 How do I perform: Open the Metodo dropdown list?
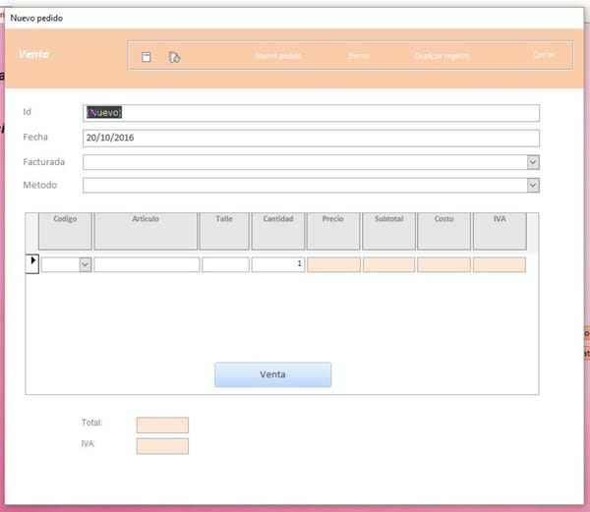coord(533,185)
